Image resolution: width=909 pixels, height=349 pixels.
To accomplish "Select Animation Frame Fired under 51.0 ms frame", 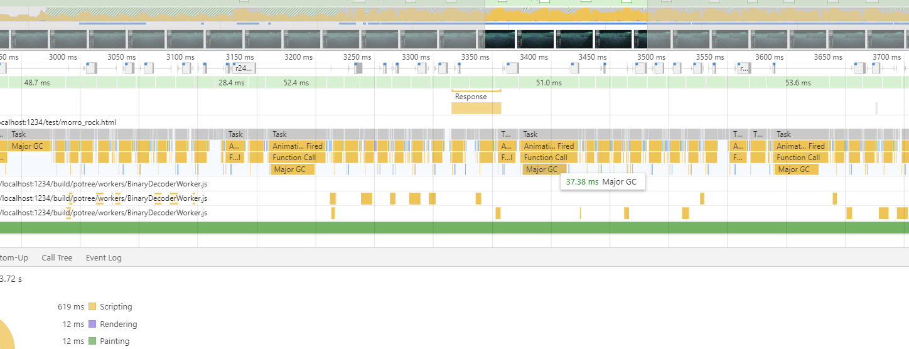I will point(549,146).
